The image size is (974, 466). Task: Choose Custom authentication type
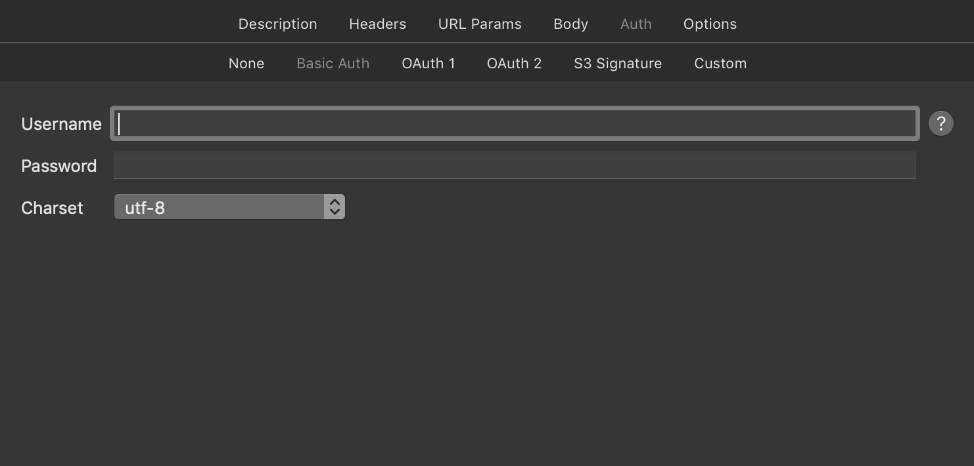click(720, 62)
